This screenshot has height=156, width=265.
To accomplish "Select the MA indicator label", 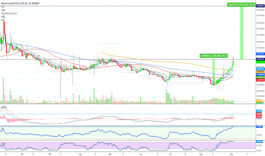I will click(x=3, y=20).
